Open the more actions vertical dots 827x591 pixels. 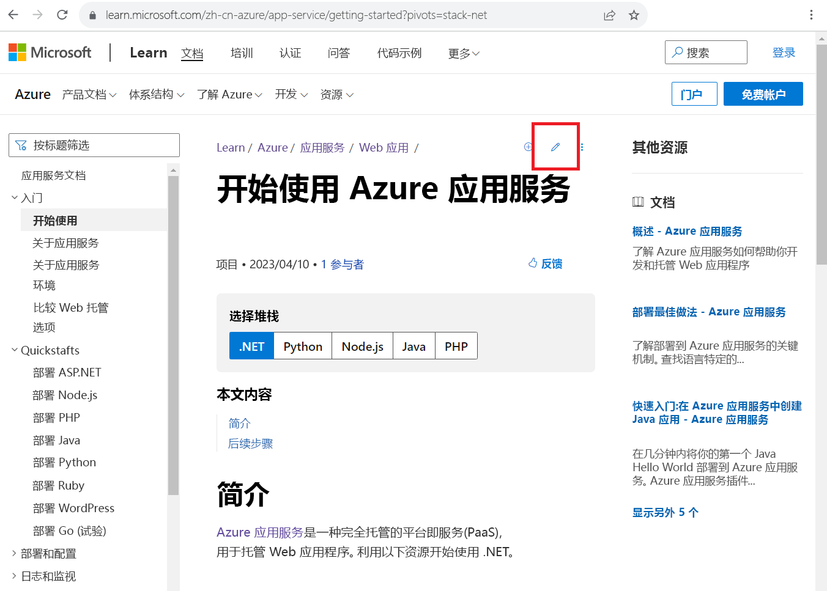(582, 147)
